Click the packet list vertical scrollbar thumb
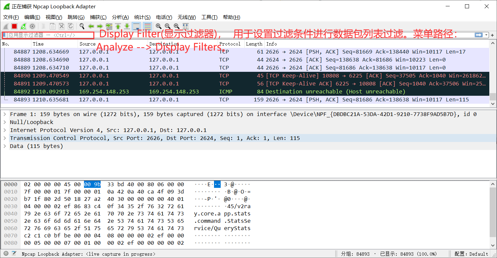The image size is (497, 258). (493, 97)
